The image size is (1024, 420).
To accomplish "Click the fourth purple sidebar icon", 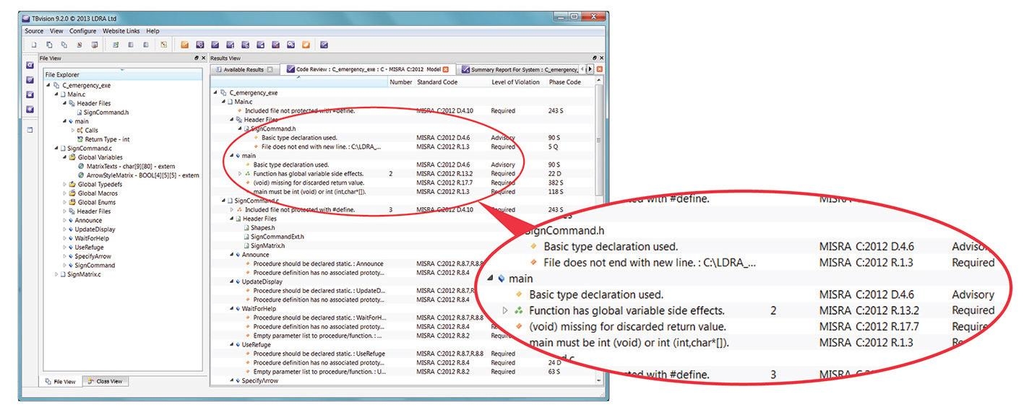I will tap(30, 109).
